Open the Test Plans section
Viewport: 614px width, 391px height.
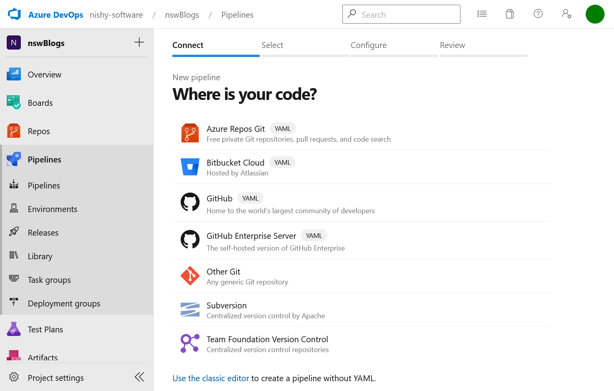[45, 329]
